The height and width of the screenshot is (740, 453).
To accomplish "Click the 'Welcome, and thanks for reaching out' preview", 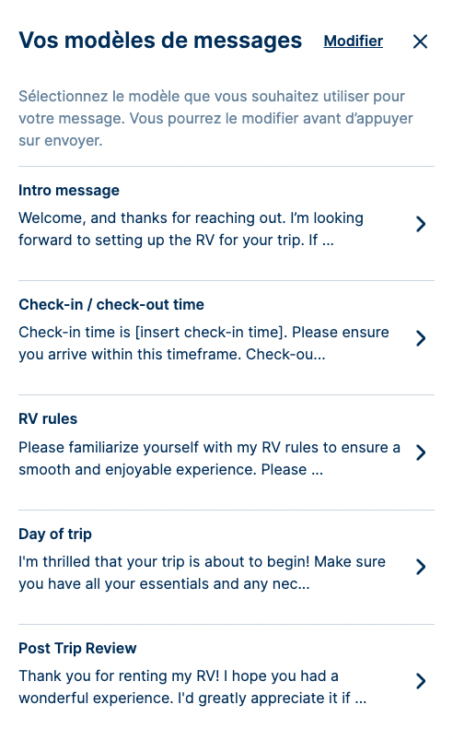I will 191,229.
